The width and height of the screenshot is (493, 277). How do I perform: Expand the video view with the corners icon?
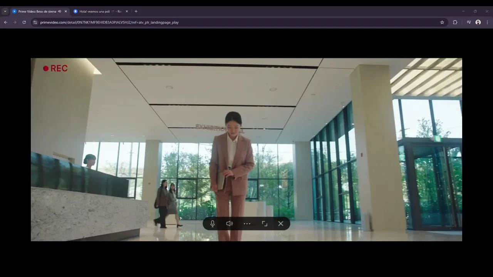pyautogui.click(x=265, y=224)
